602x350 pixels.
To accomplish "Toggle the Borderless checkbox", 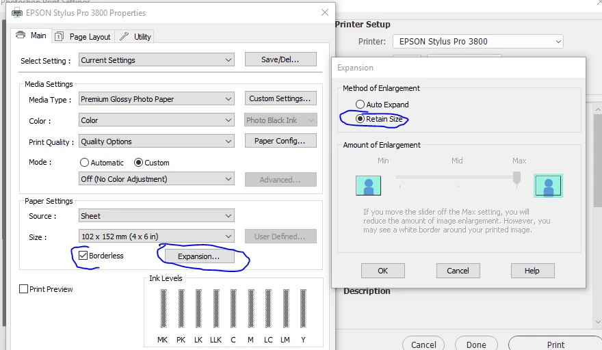I will coord(83,256).
